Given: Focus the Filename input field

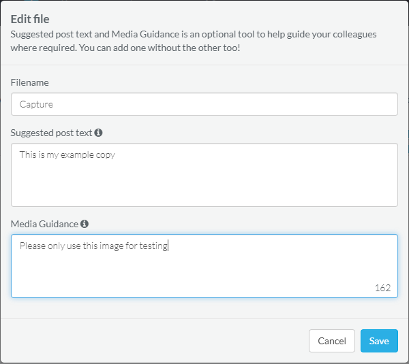Looking at the screenshot, I should 204,104.
